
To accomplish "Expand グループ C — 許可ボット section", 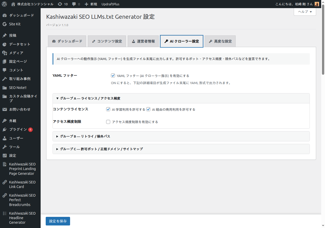I will pyautogui.click(x=181, y=149).
